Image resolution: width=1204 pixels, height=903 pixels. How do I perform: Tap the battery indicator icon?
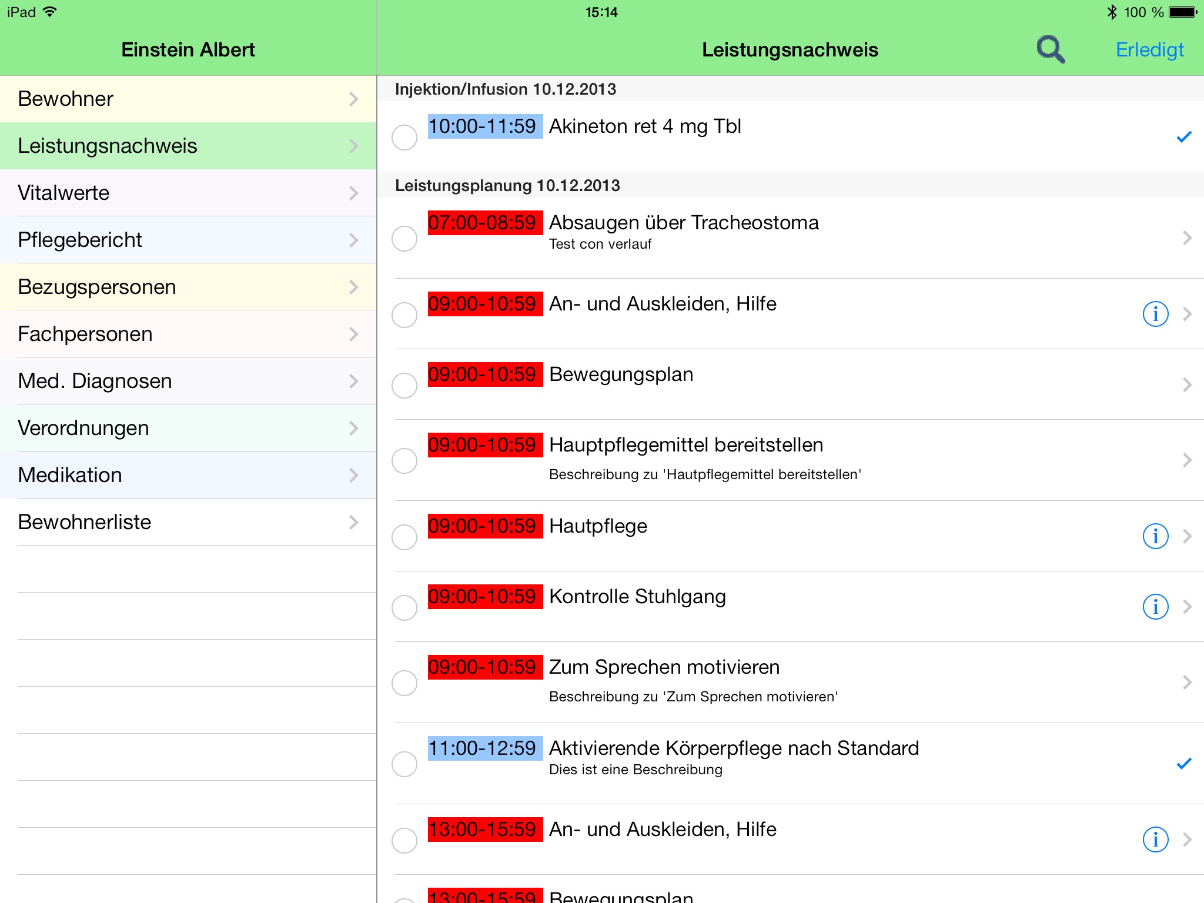(x=1183, y=12)
